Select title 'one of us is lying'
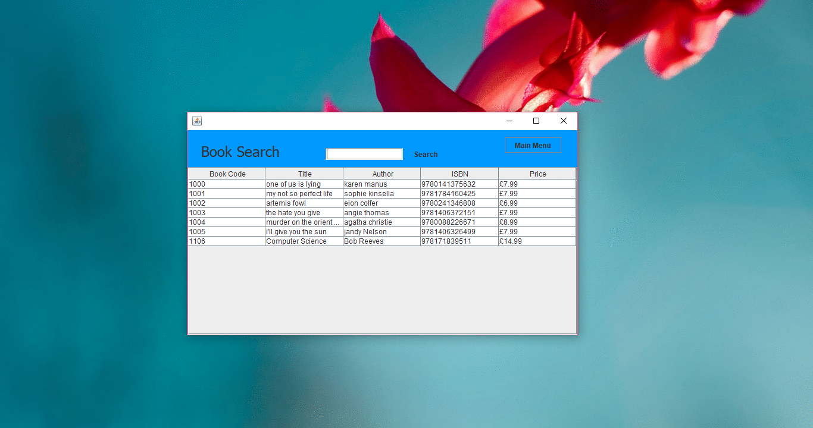 pos(304,184)
